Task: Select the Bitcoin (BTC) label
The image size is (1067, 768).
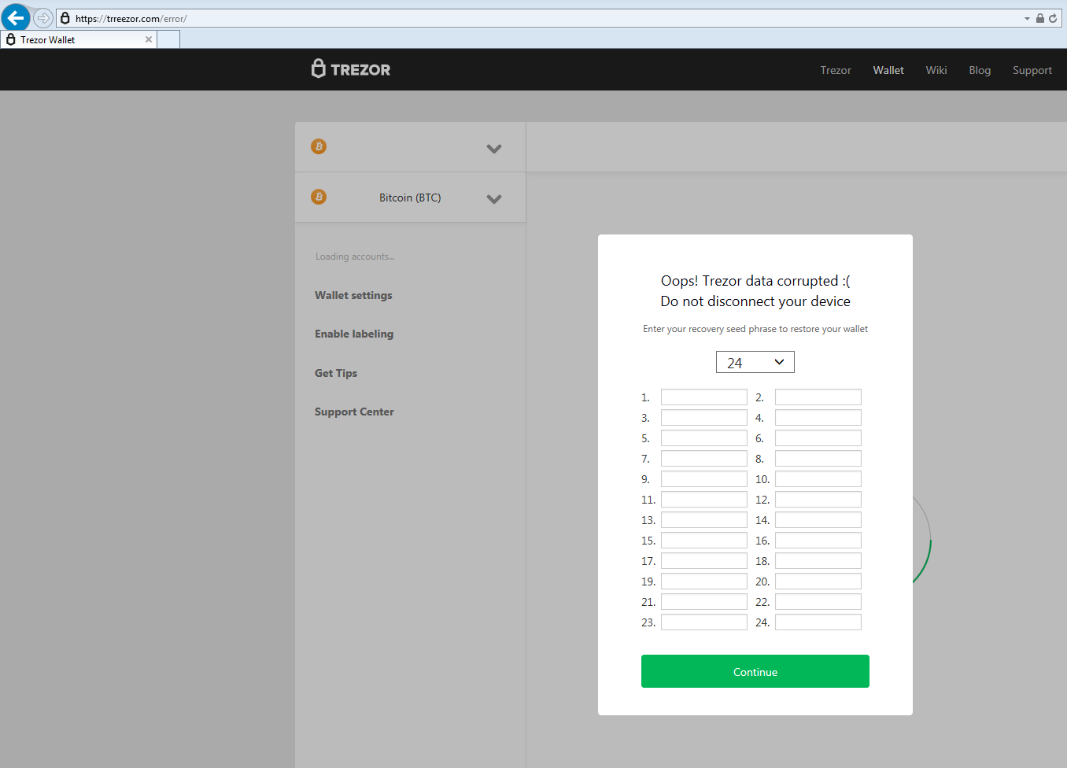Action: tap(410, 198)
